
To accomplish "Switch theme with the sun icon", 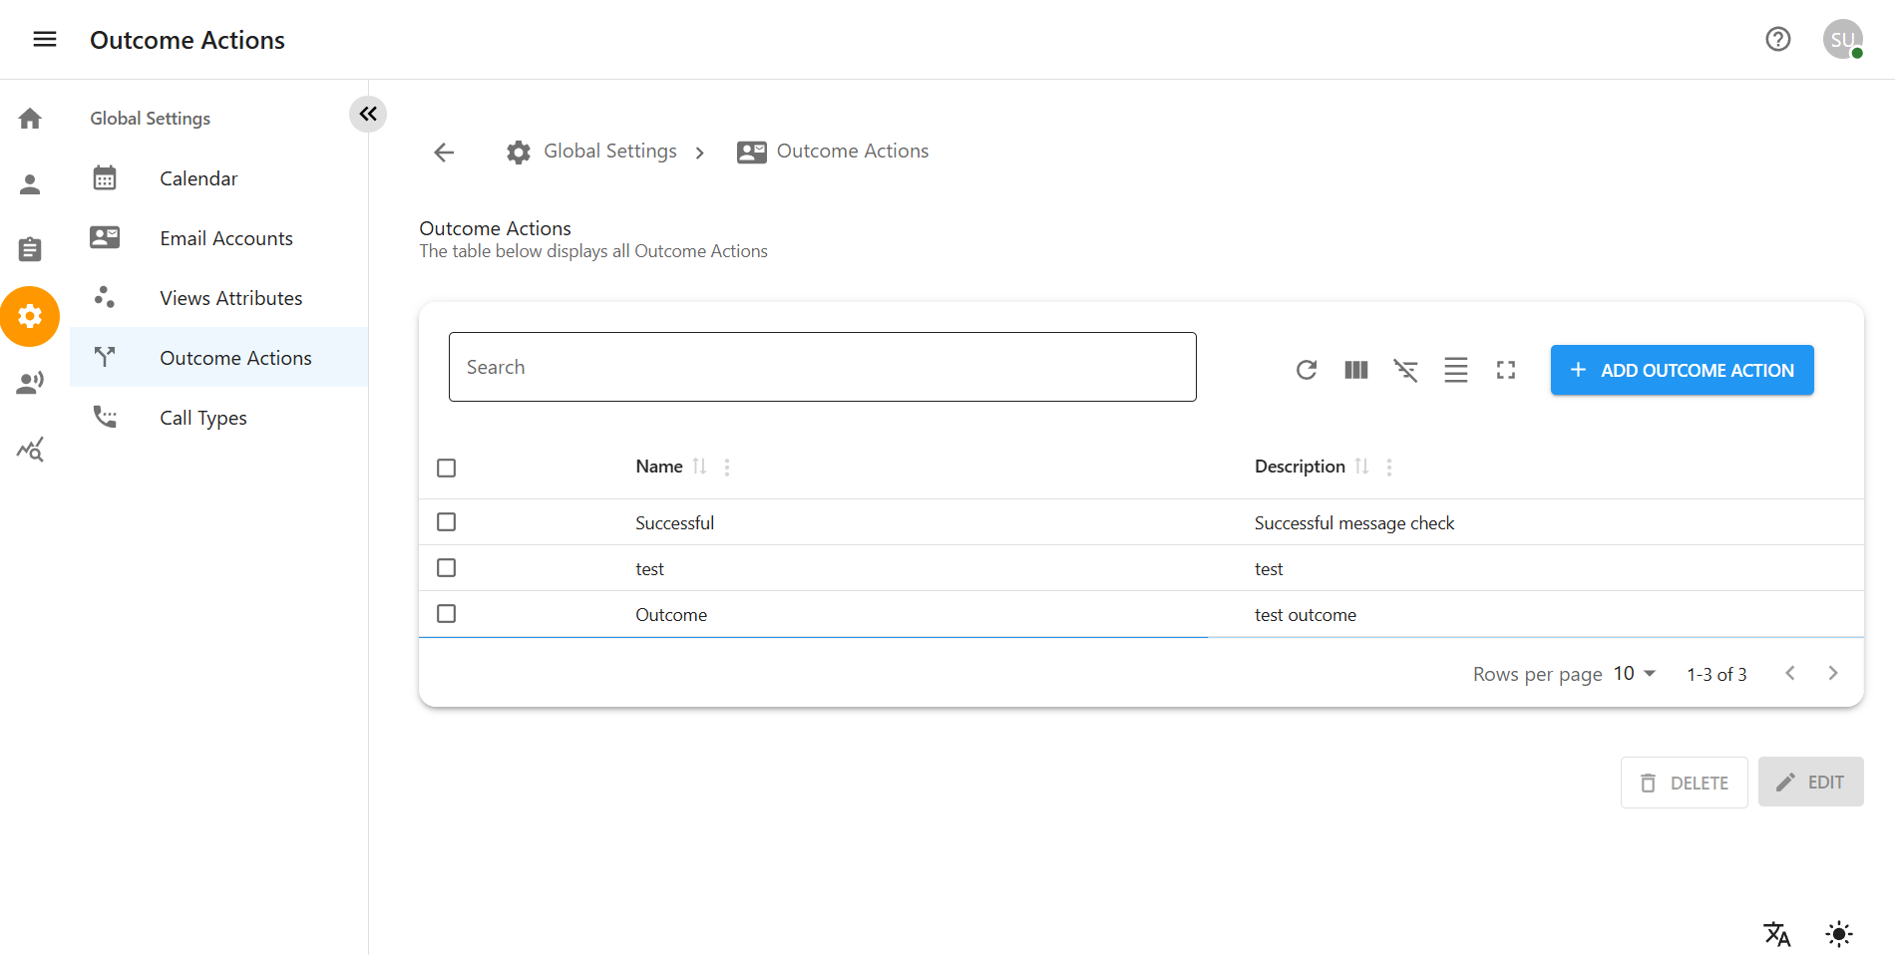I will pyautogui.click(x=1838, y=934).
